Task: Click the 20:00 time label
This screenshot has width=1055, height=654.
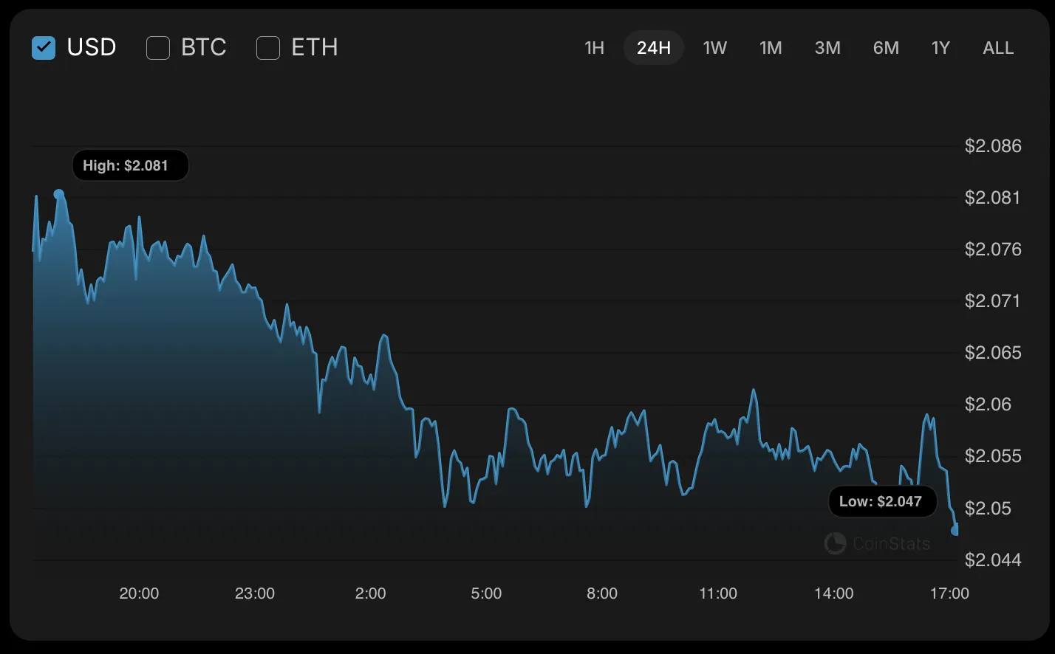Action: pyautogui.click(x=139, y=593)
